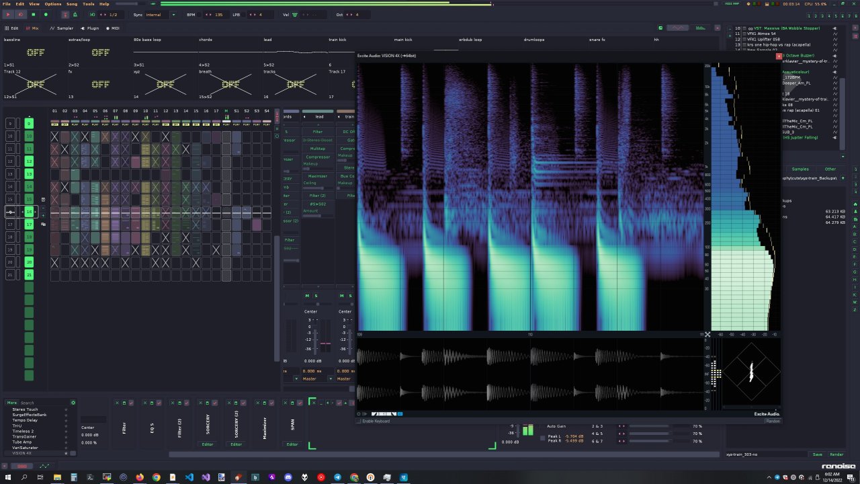Click the Stop playback button
The width and height of the screenshot is (860, 484).
[34, 14]
